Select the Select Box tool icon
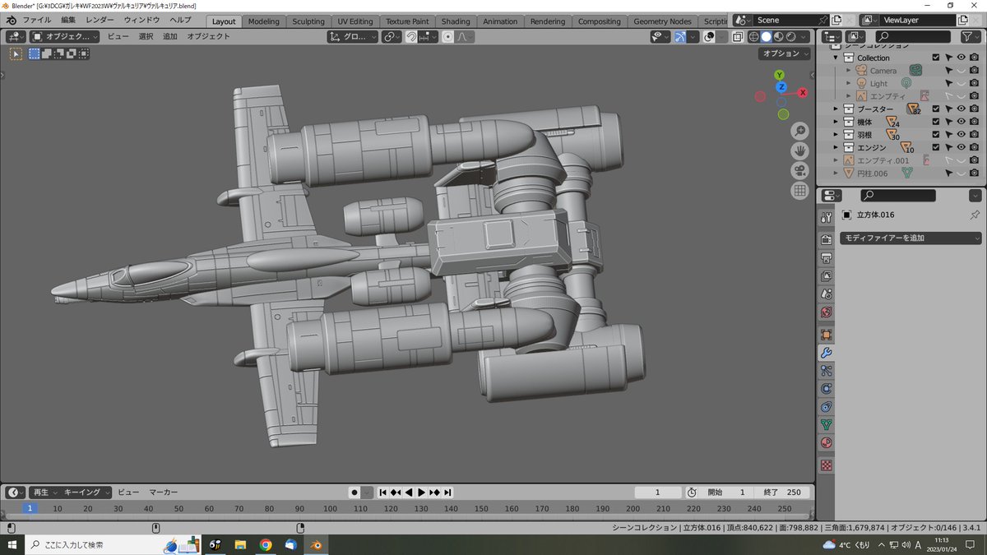This screenshot has height=555, width=987. point(16,53)
